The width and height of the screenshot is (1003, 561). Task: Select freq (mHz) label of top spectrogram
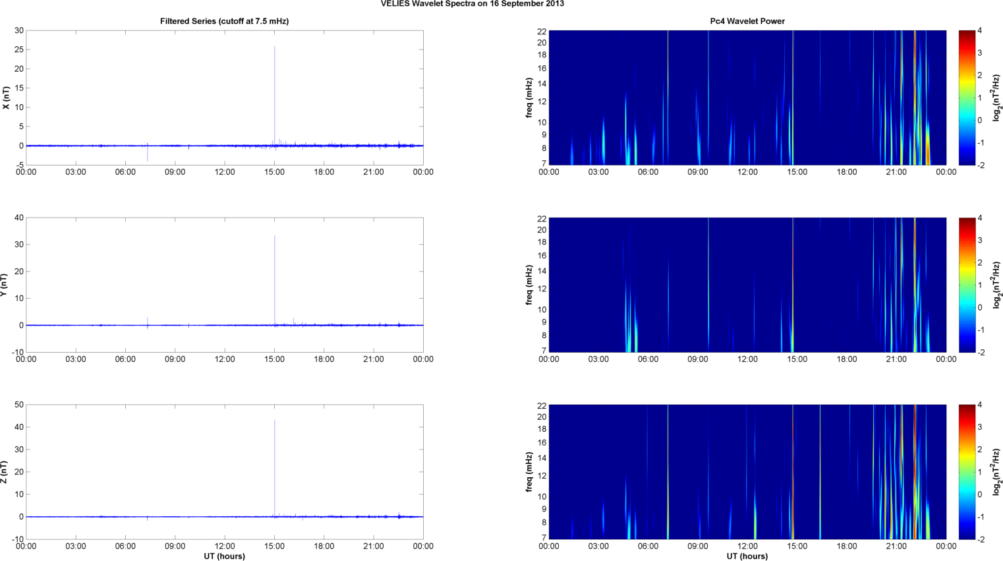coord(529,98)
